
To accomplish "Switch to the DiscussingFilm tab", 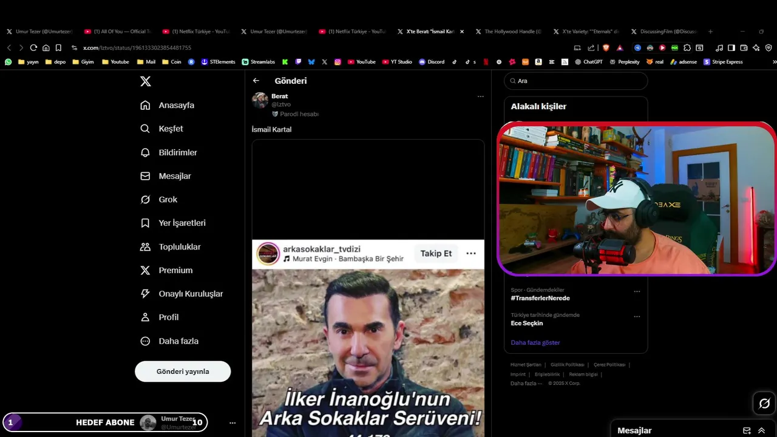I will tap(663, 32).
